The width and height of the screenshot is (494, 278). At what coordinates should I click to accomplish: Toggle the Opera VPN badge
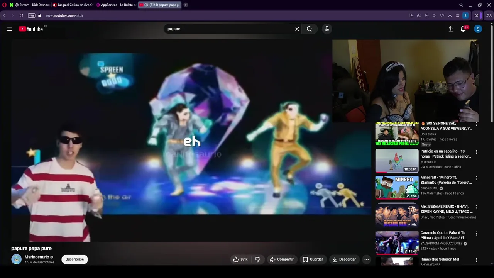[32, 15]
